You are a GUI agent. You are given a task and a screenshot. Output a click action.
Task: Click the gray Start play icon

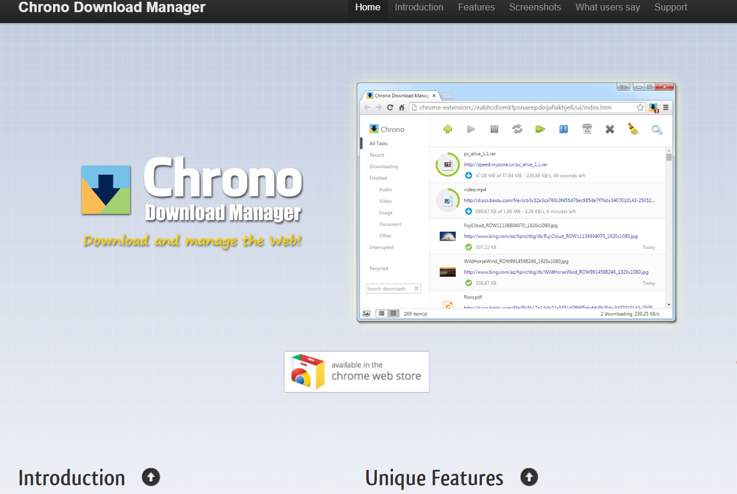click(471, 129)
